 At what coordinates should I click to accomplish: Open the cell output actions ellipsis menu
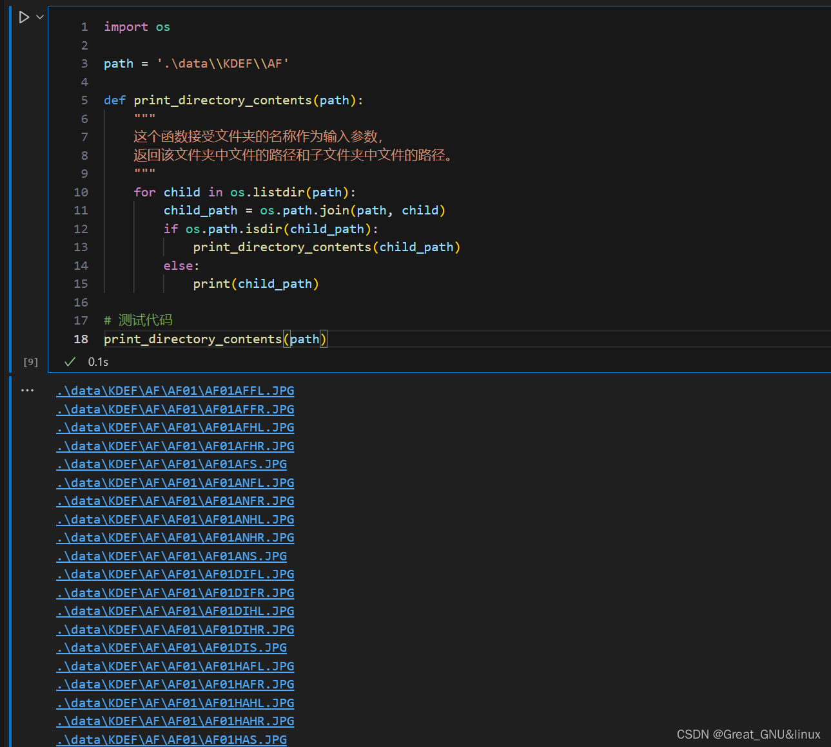(x=27, y=390)
